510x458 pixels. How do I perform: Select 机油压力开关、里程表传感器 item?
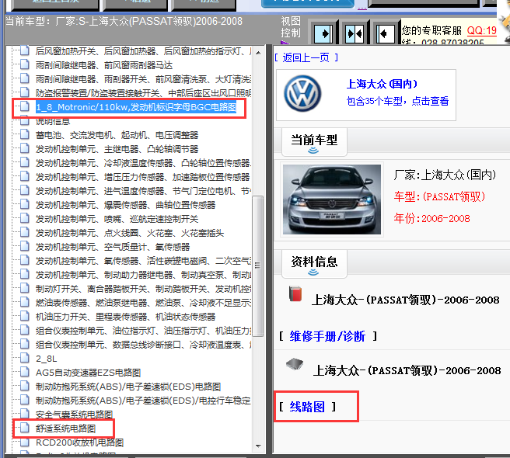[x=125, y=317]
